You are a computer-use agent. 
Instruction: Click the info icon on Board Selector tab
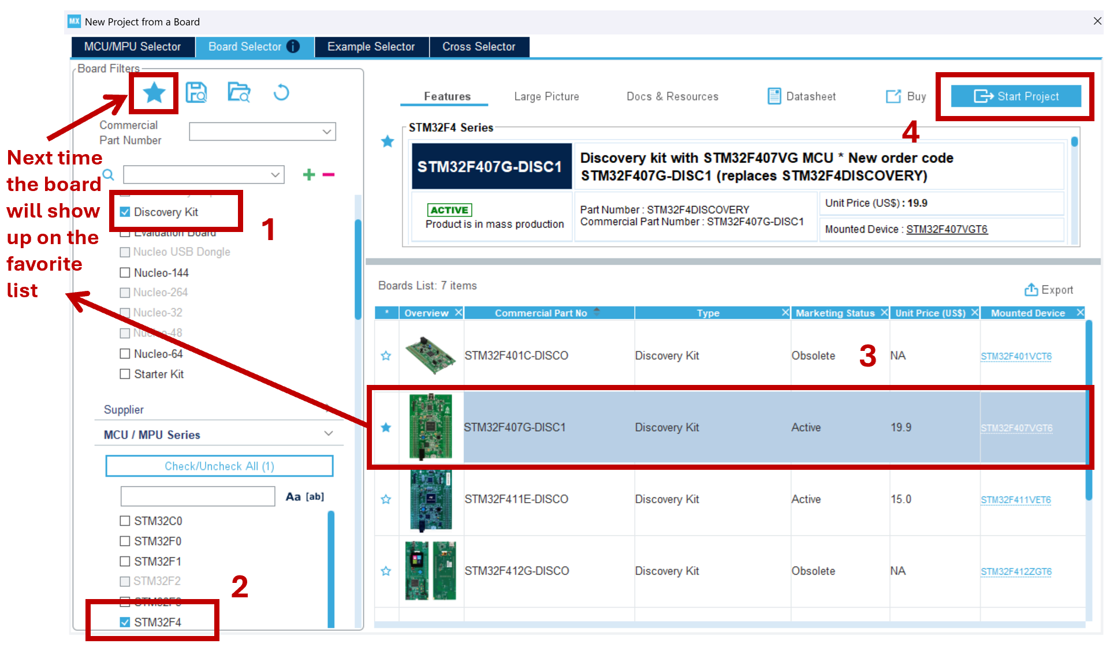pos(293,46)
